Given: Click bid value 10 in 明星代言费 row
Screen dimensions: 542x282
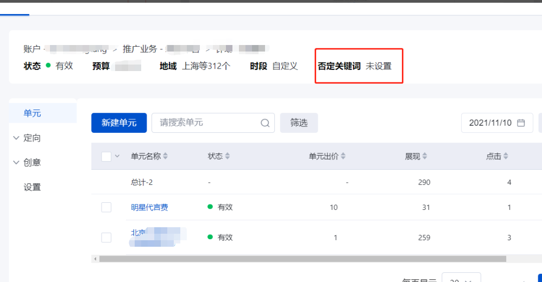Looking at the screenshot, I should tap(333, 208).
